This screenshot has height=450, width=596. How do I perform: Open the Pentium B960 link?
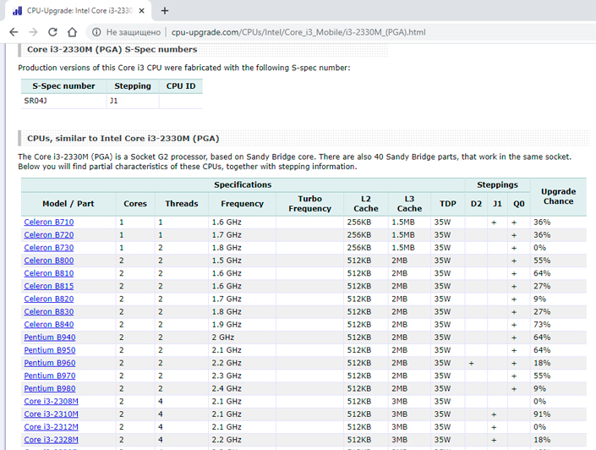coord(49,363)
